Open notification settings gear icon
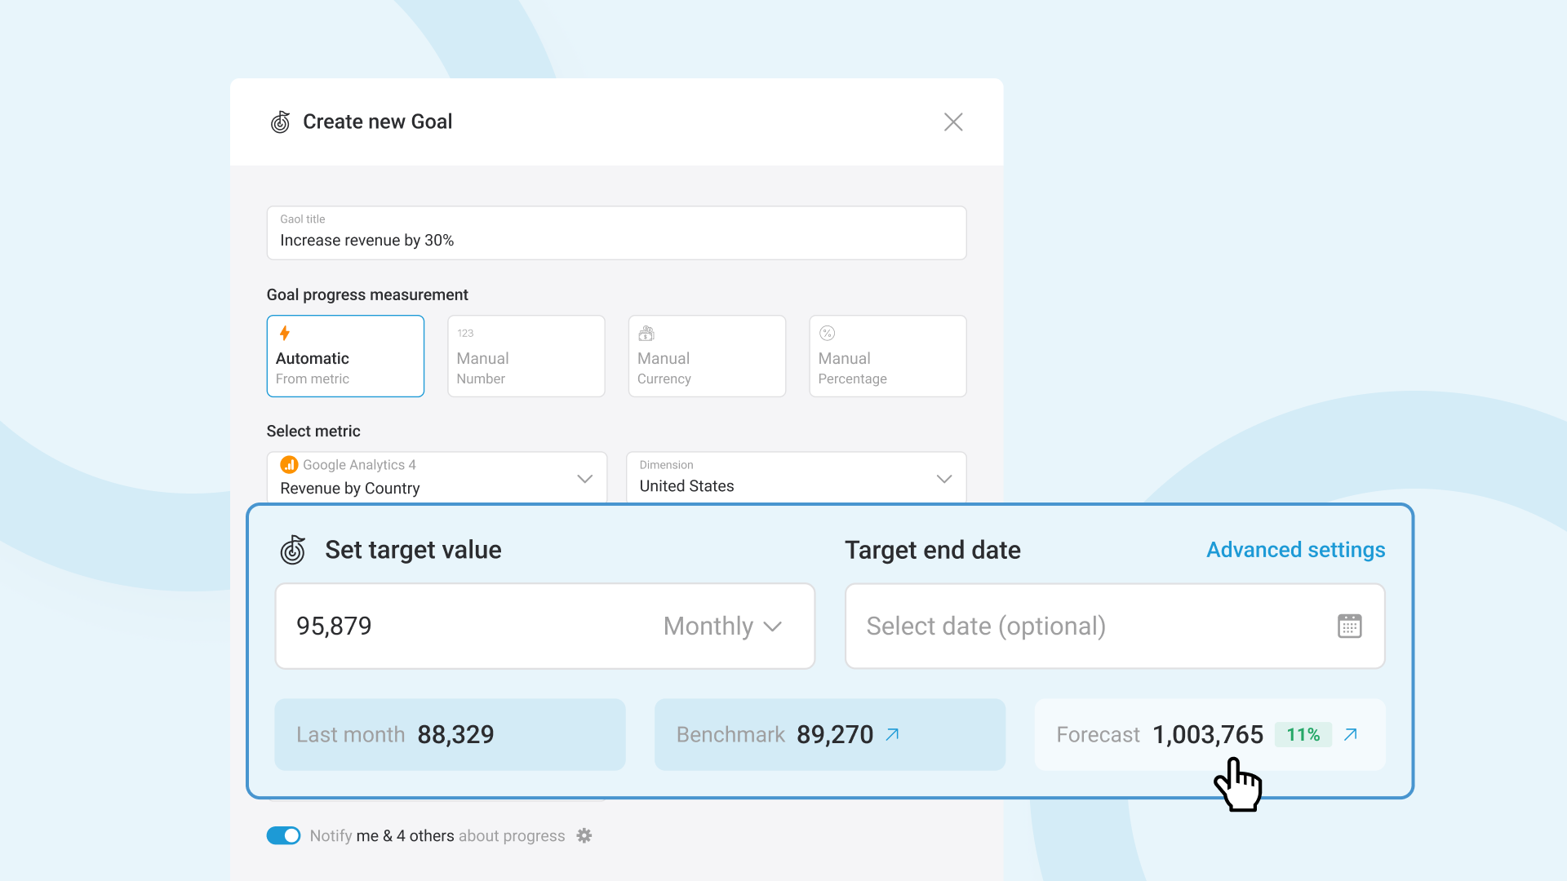 pyautogui.click(x=584, y=835)
